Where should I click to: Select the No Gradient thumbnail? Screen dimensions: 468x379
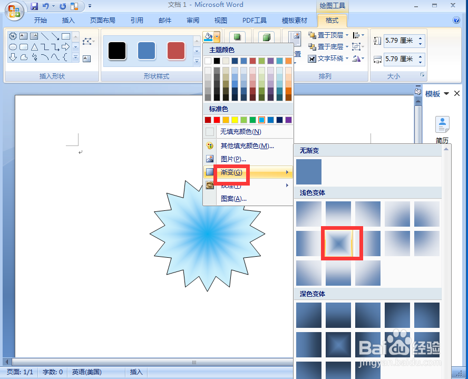pos(309,172)
